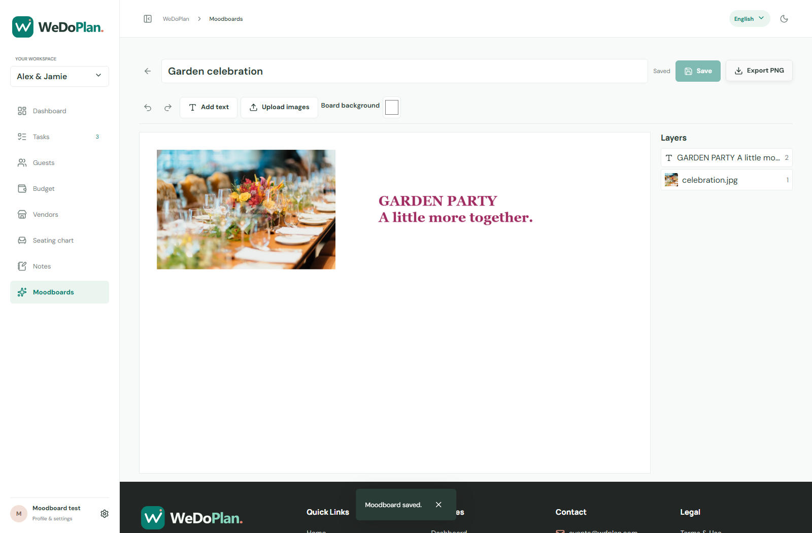Image resolution: width=812 pixels, height=533 pixels.
Task: Open Seating chart in the sidebar
Action: 59,241
